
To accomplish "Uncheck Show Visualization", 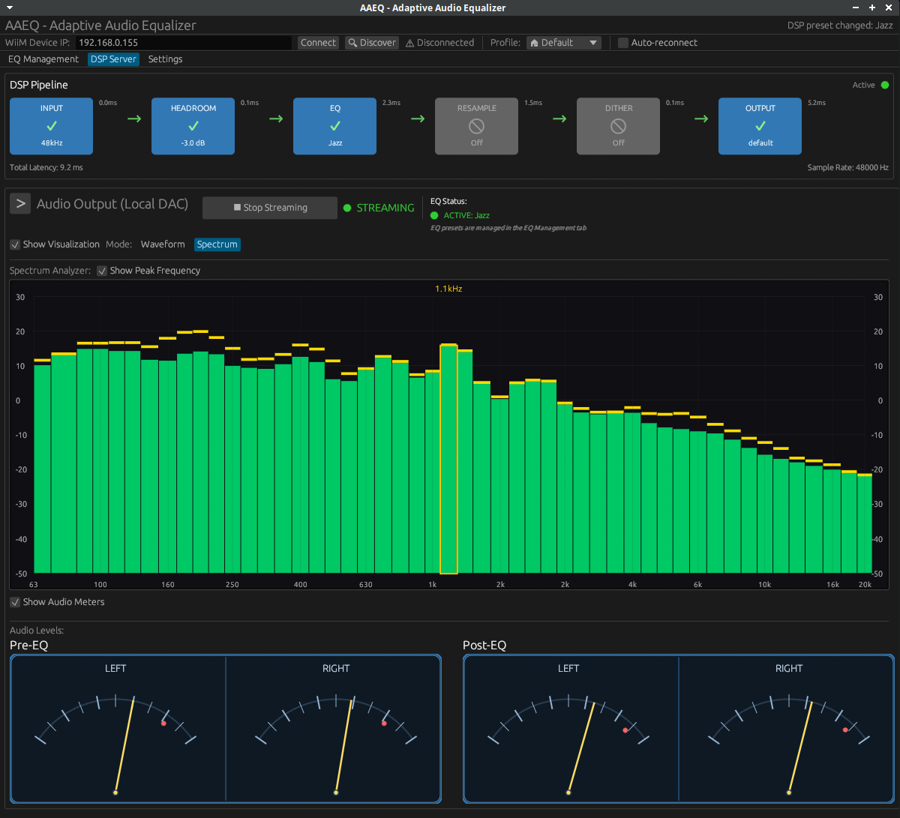I will click(x=16, y=244).
